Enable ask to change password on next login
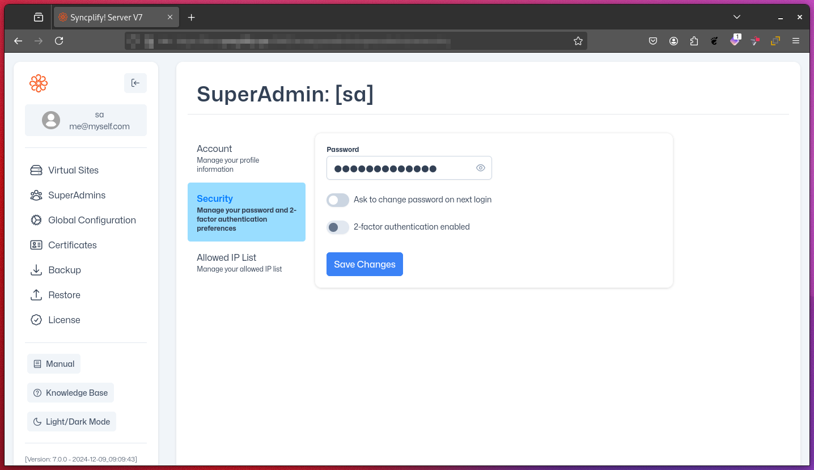This screenshot has height=470, width=814. pyautogui.click(x=337, y=200)
